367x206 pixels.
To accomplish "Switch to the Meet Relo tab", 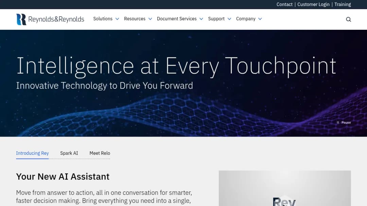I will coord(100,153).
